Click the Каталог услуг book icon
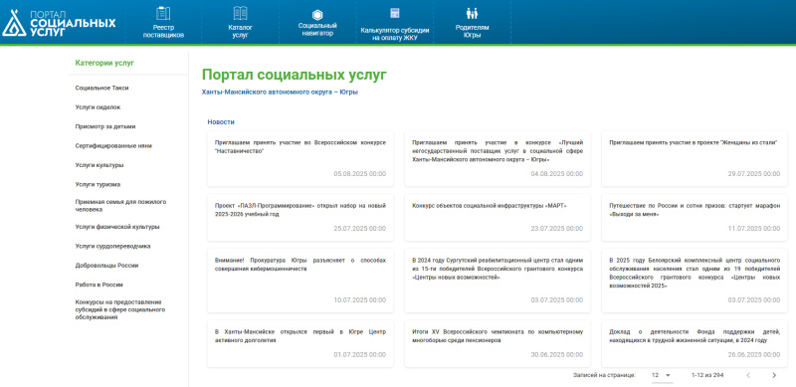The width and height of the screenshot is (796, 387). point(240,13)
